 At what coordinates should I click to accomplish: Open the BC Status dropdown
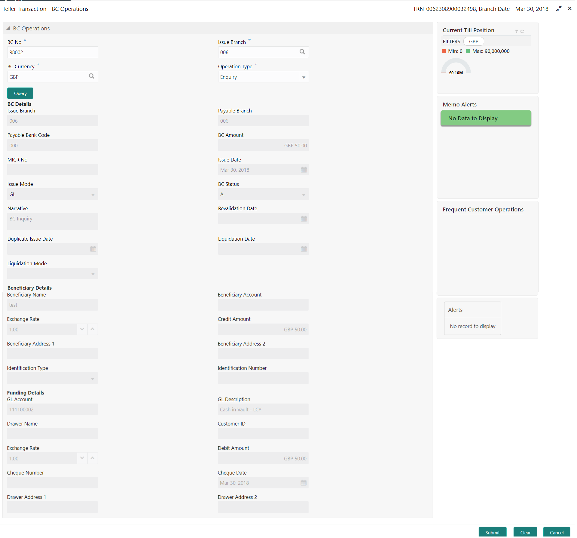pos(304,195)
